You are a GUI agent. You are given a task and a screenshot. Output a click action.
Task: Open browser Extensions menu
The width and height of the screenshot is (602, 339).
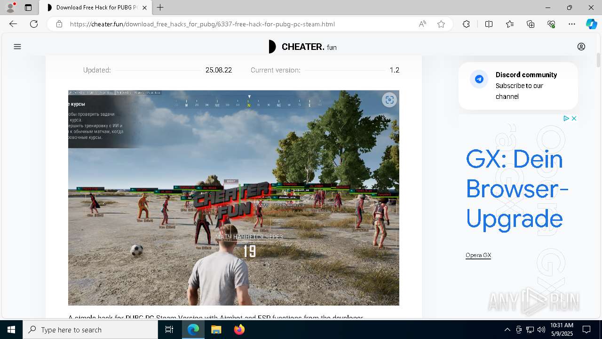pos(466,24)
